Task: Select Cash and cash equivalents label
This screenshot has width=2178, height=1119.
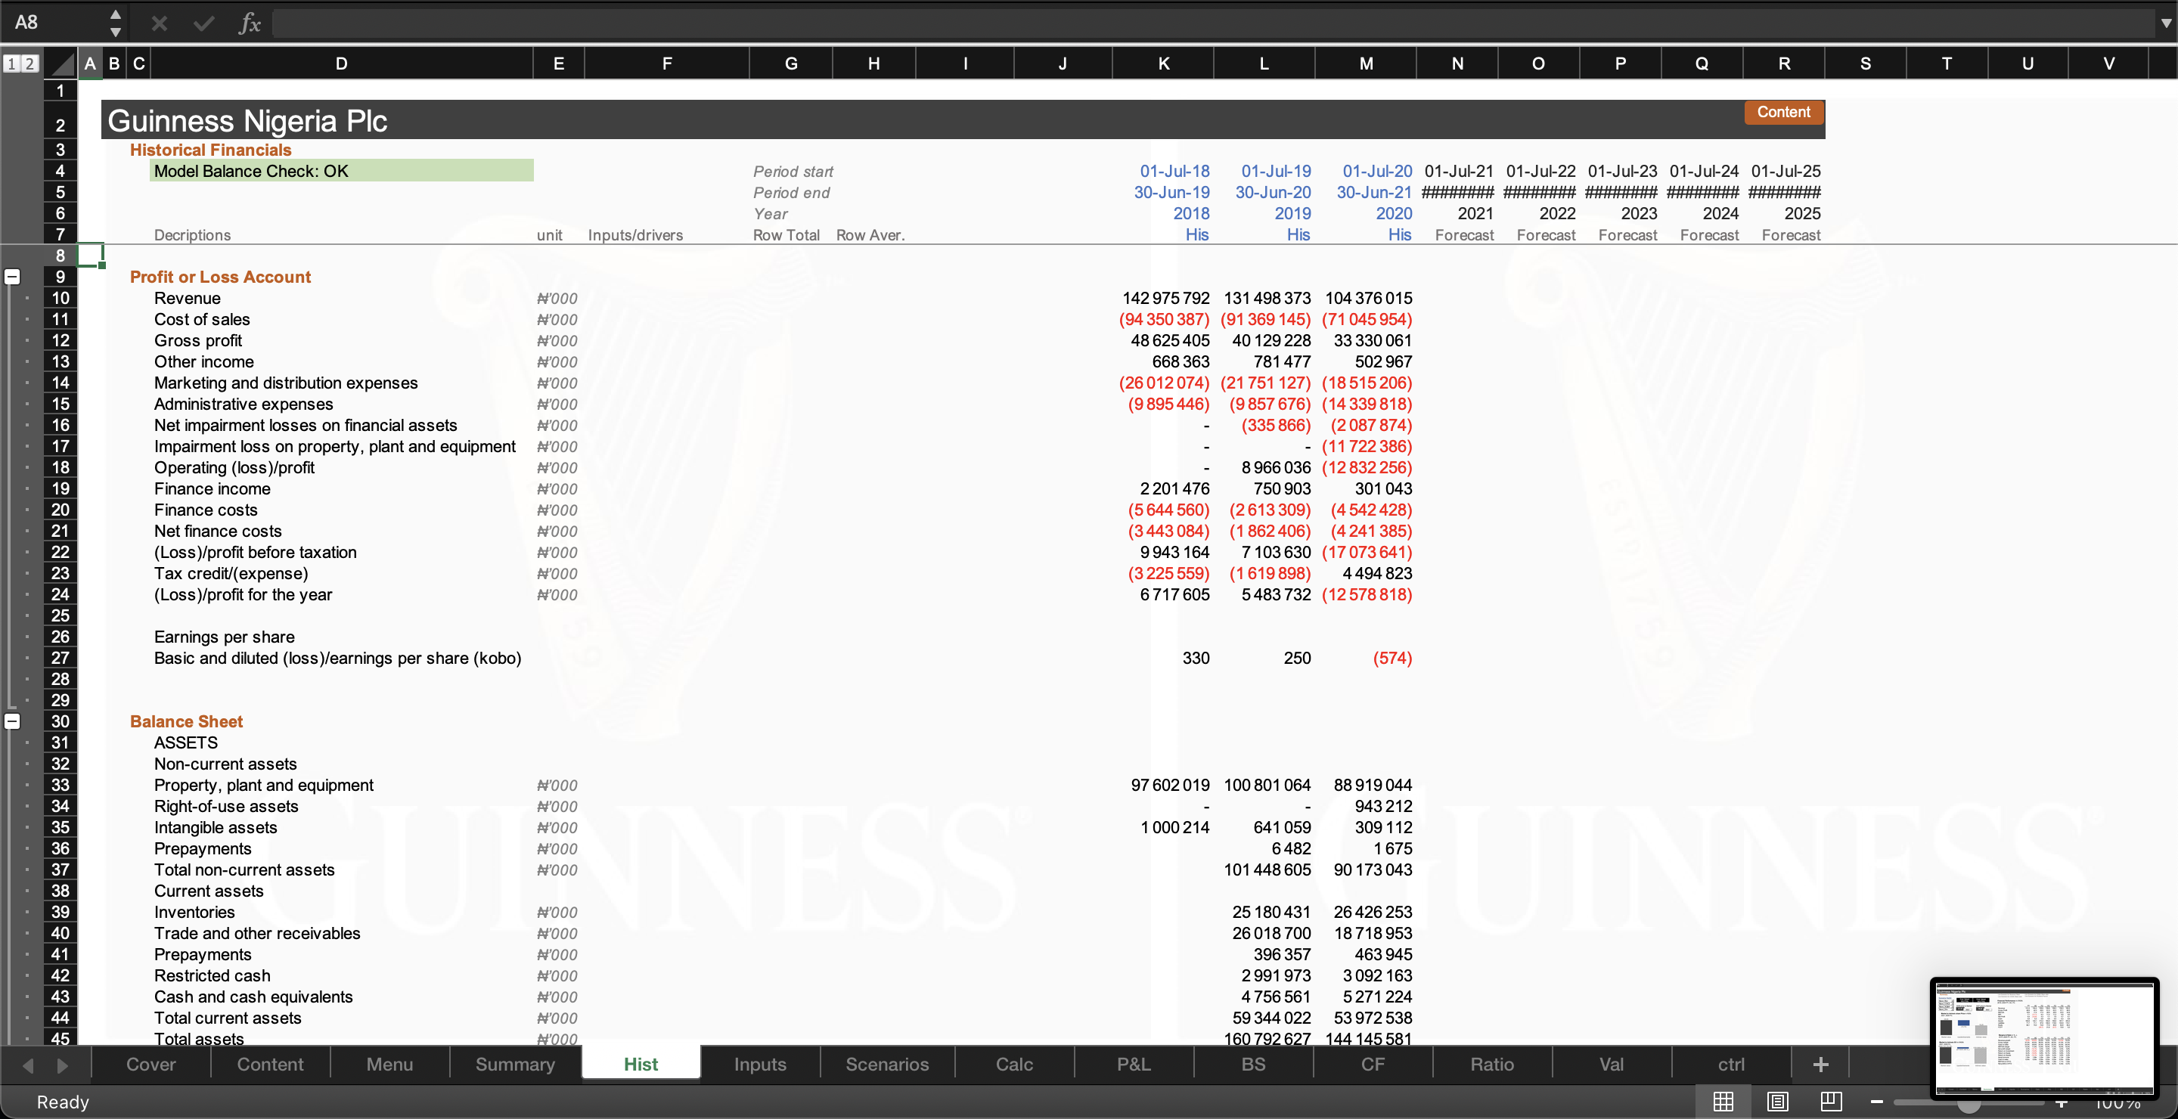Action: (x=253, y=997)
